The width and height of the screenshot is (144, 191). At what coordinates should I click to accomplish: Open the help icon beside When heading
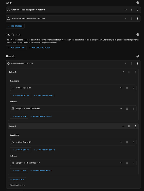pos(138,3)
